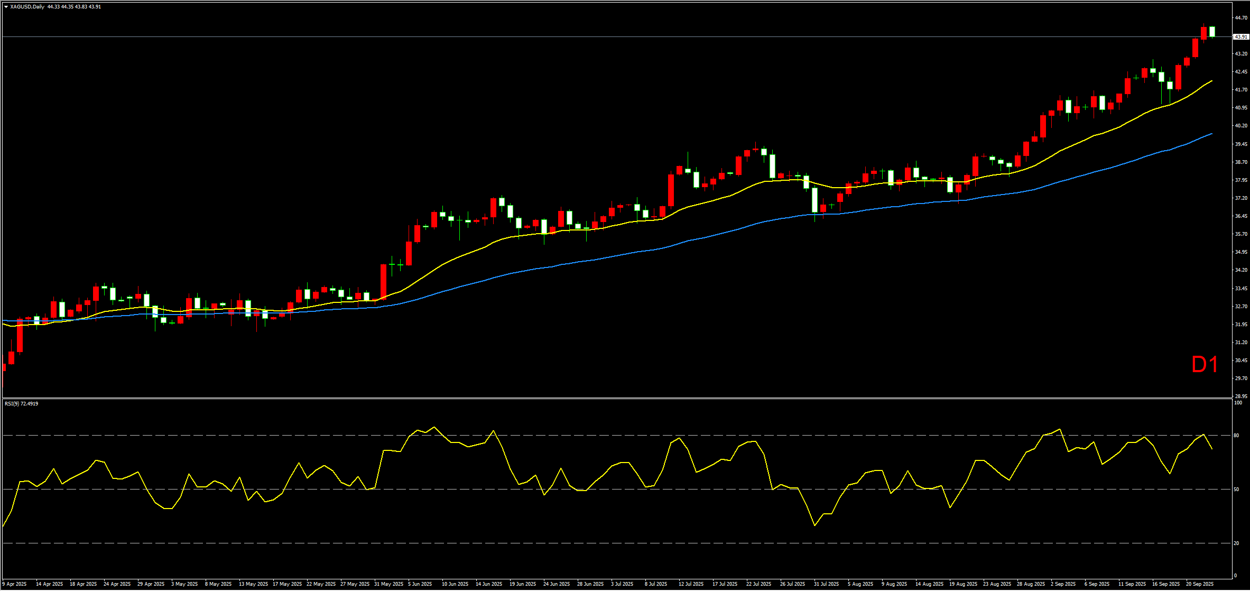Click the 5 Jun 2025 date label
1250x591 pixels.
pos(420,584)
